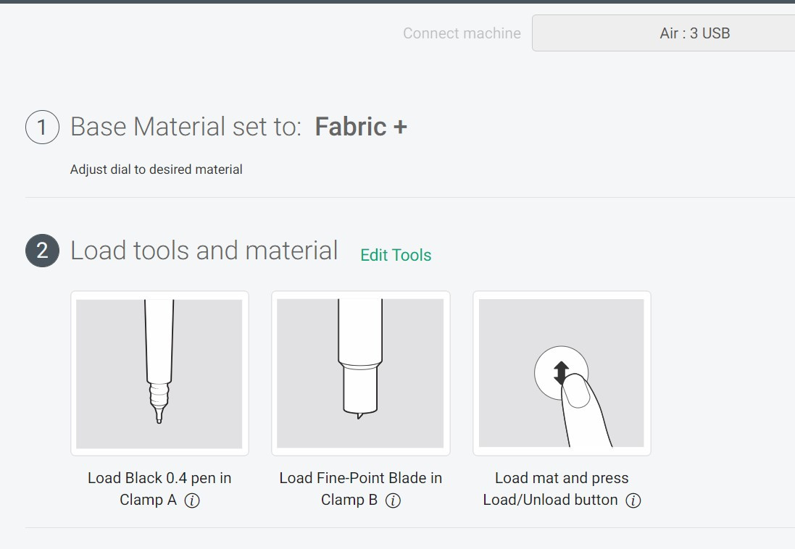Click the Adjust dial to desired material text
This screenshot has height=549, width=795.
(156, 169)
